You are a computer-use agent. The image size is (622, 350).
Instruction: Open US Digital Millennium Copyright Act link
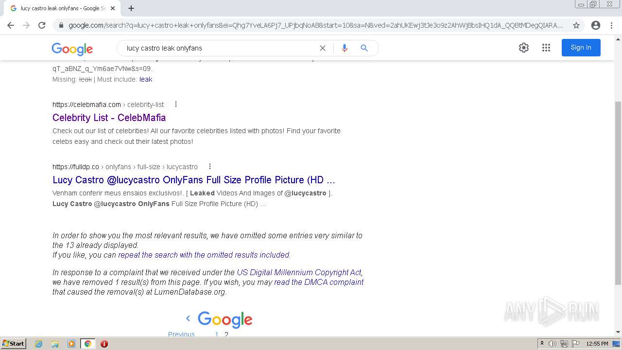[299, 272]
